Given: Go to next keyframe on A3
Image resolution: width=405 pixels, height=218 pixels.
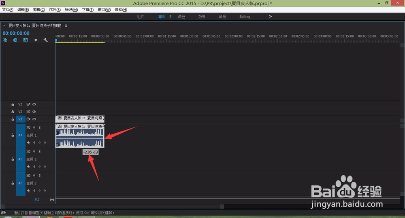Looking at the screenshot, I should 45,190.
